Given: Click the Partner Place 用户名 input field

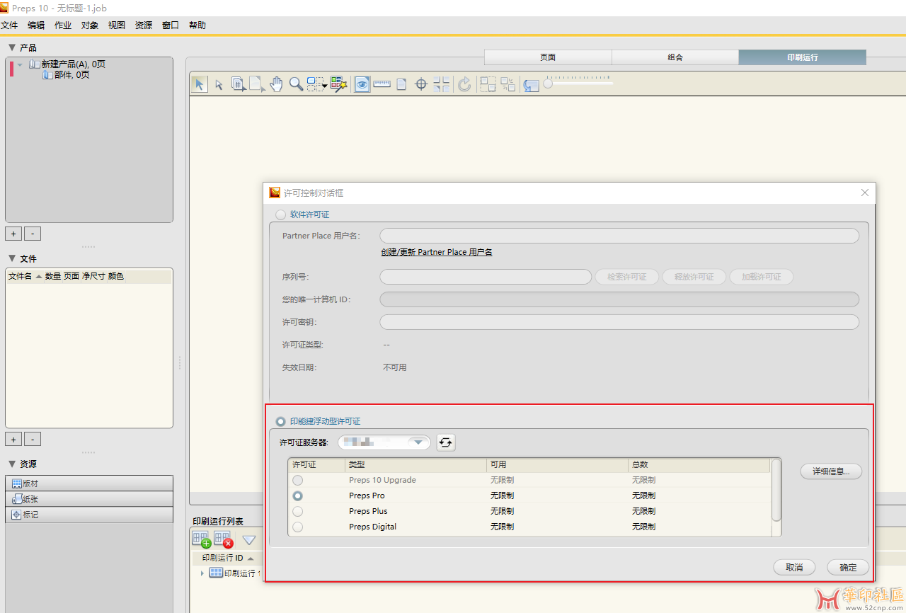Looking at the screenshot, I should point(619,236).
